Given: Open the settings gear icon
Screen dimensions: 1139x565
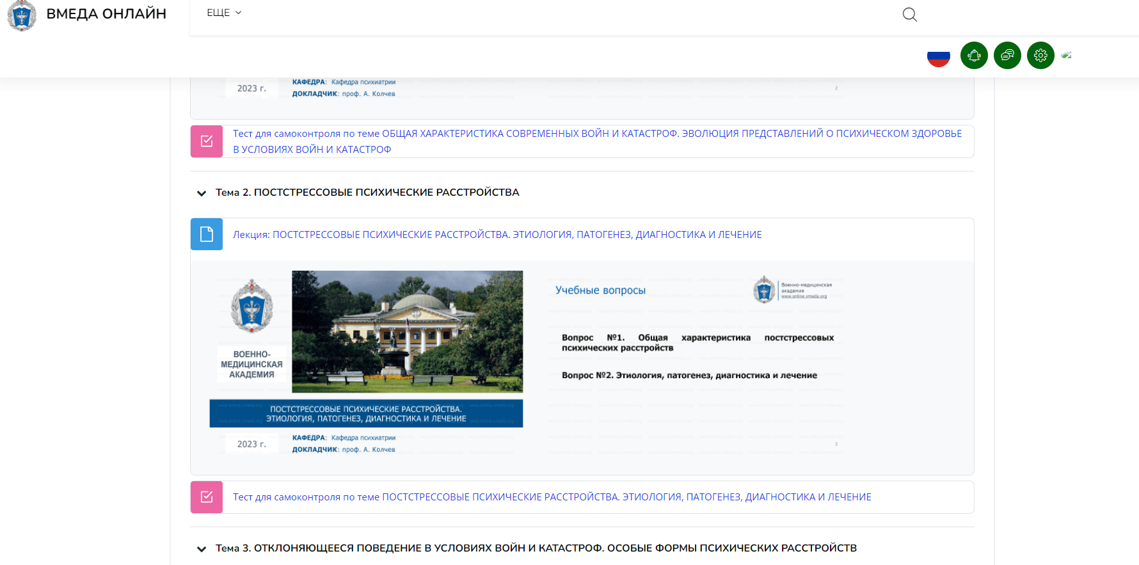Looking at the screenshot, I should coord(1040,56).
